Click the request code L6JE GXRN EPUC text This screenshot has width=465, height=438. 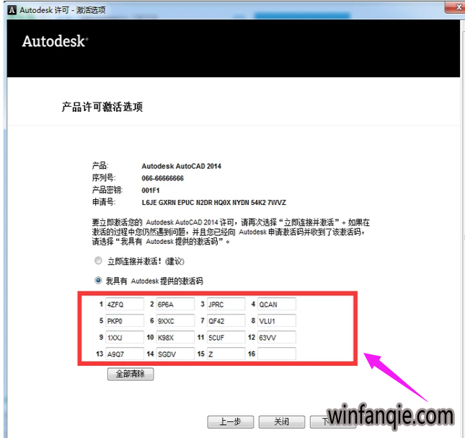coord(214,203)
